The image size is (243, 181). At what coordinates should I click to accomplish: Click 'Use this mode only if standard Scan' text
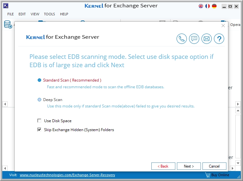pyautogui.click(x=121, y=106)
